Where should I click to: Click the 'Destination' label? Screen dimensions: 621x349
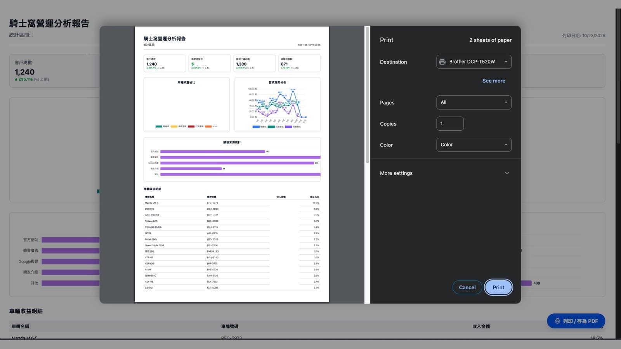(x=393, y=62)
